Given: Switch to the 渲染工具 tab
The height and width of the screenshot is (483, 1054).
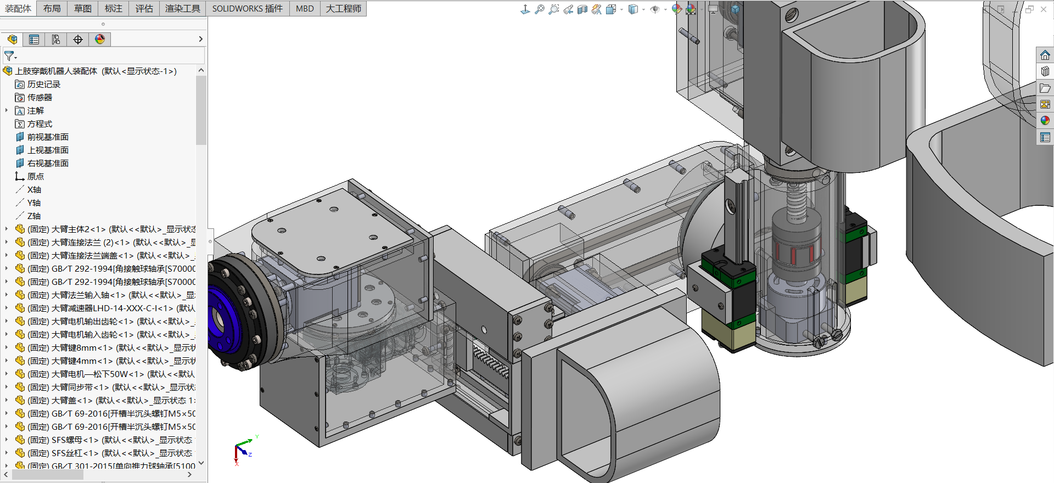Looking at the screenshot, I should point(183,8).
